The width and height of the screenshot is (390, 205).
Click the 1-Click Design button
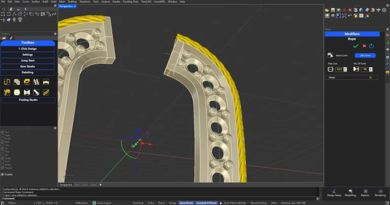pyautogui.click(x=28, y=48)
